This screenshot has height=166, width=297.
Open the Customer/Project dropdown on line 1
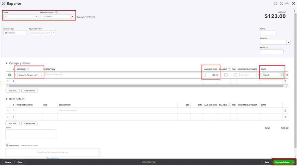tap(259, 75)
